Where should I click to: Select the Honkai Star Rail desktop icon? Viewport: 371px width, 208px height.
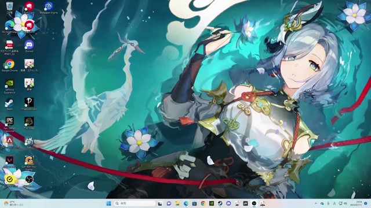click(x=29, y=65)
